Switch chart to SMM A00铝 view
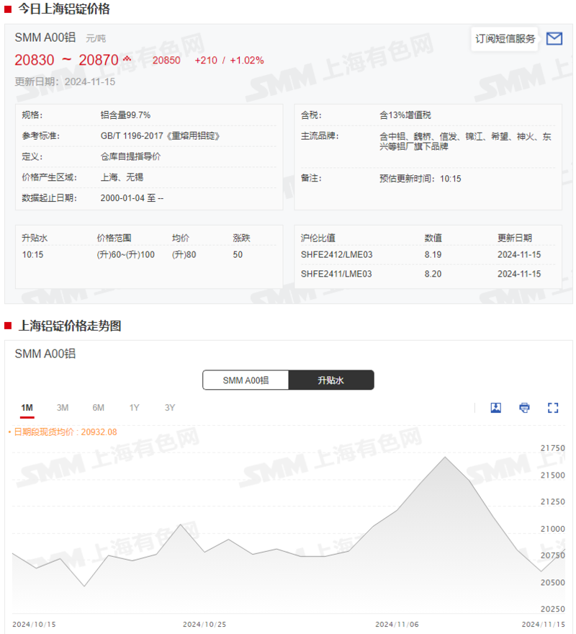 (246, 380)
